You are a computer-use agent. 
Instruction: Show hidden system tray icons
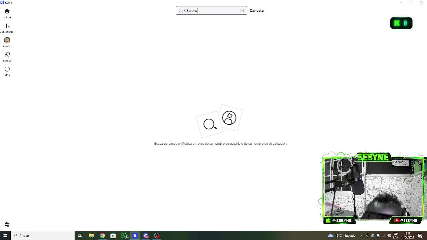(362, 236)
